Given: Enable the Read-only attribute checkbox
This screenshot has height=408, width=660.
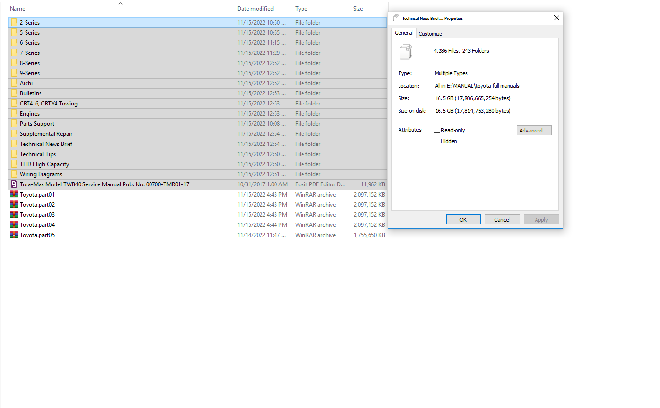Looking at the screenshot, I should 437,130.
